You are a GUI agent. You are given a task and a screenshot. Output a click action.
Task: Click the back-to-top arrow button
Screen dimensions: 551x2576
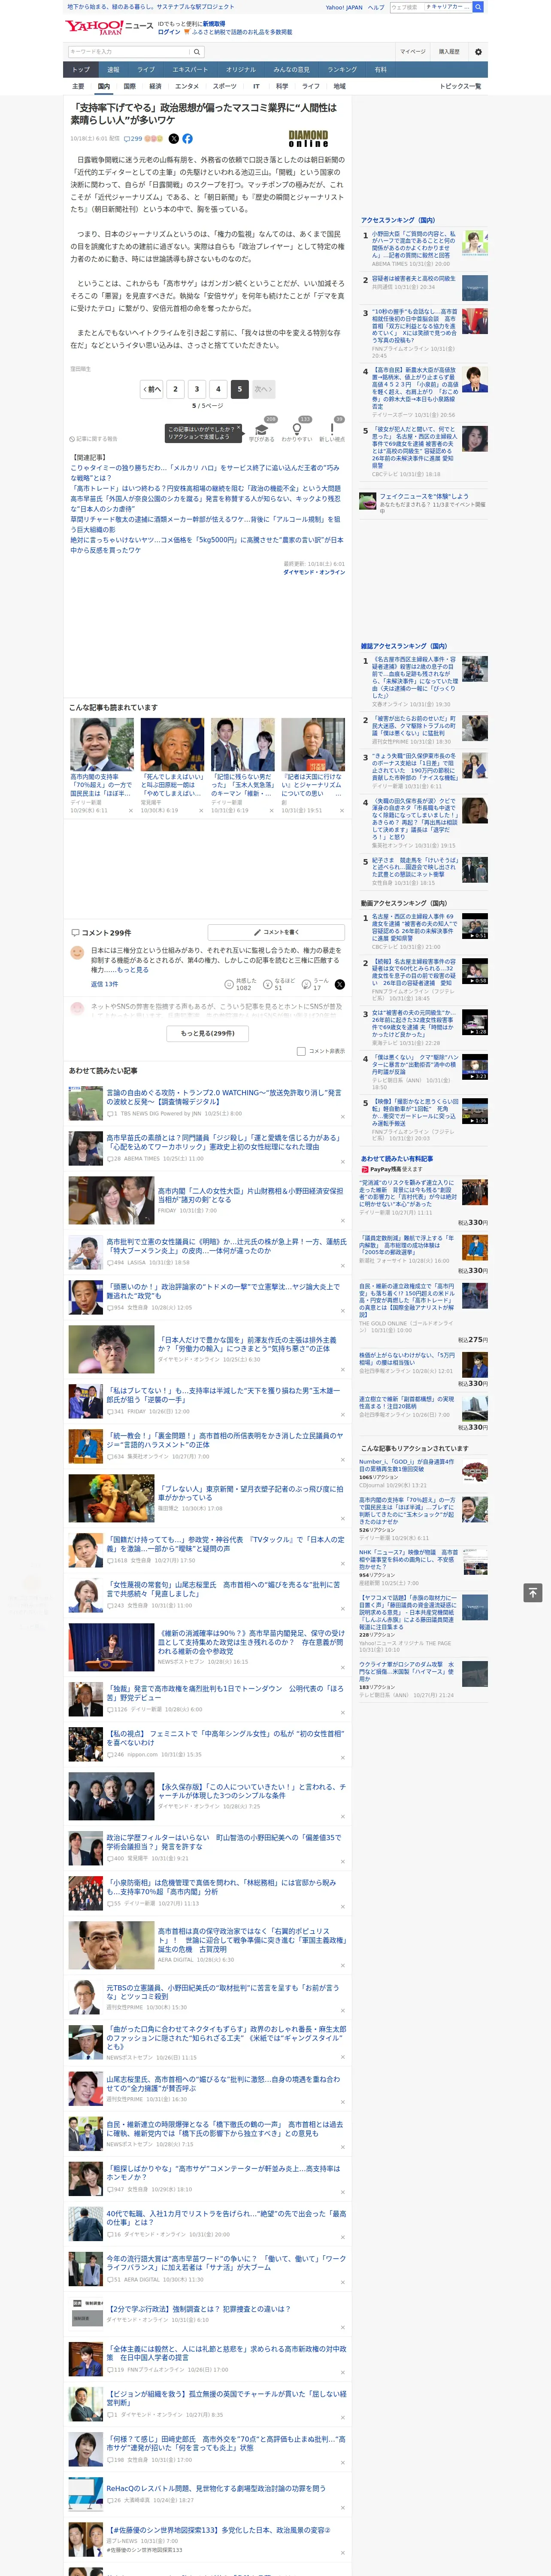pyautogui.click(x=533, y=1593)
